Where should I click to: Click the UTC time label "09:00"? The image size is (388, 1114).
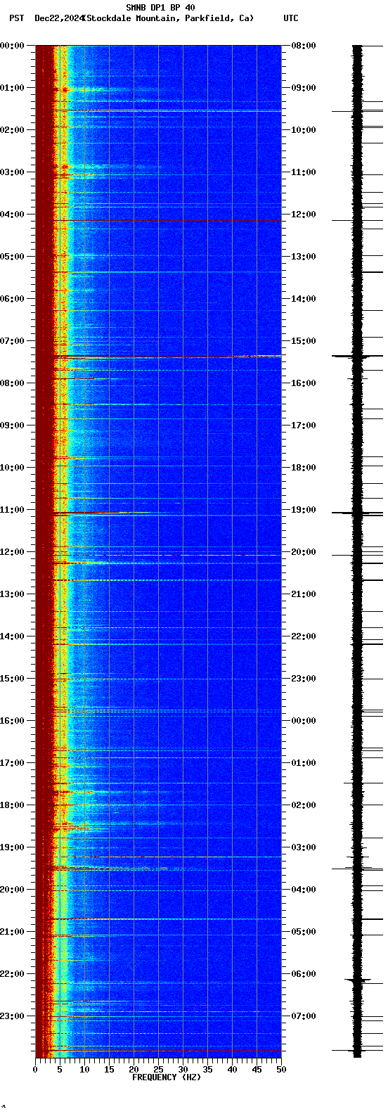pyautogui.click(x=304, y=88)
